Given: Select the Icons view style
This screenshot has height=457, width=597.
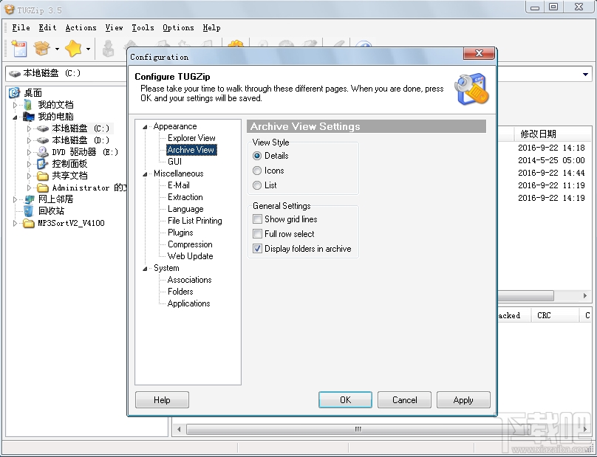Looking at the screenshot, I should 257,171.
